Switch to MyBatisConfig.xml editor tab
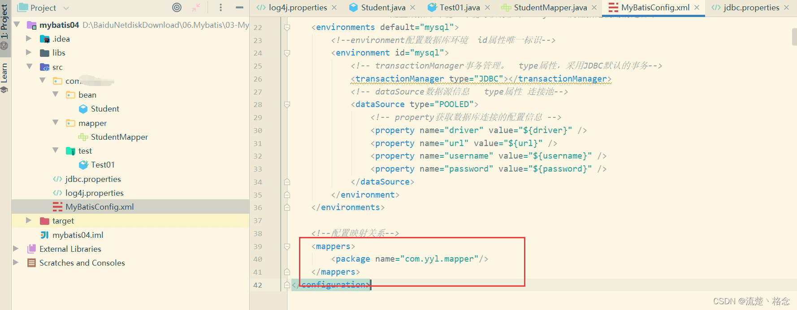 [x=655, y=8]
